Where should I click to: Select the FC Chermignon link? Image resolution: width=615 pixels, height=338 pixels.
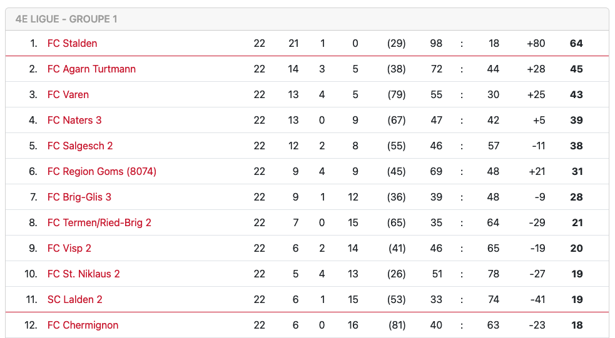[83, 325]
